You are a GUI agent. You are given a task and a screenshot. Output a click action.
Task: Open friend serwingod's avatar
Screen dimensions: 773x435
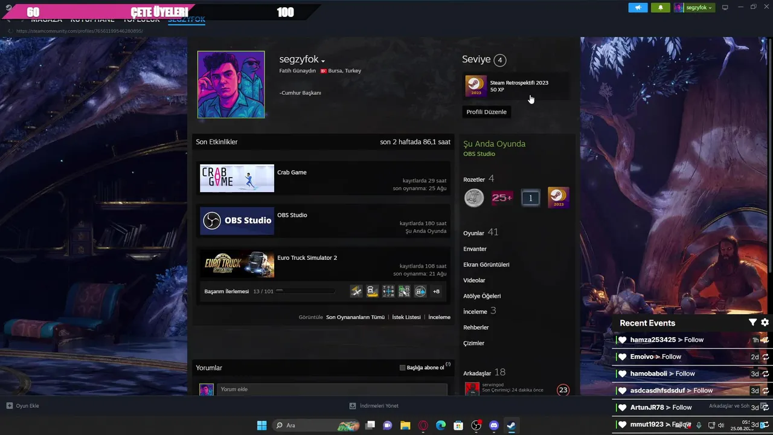tap(472, 389)
